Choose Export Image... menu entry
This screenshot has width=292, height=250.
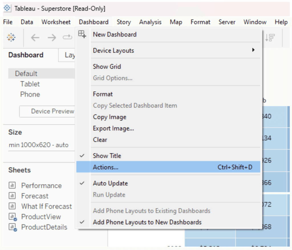113,129
